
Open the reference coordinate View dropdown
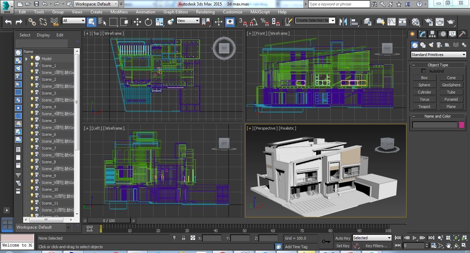pos(188,21)
